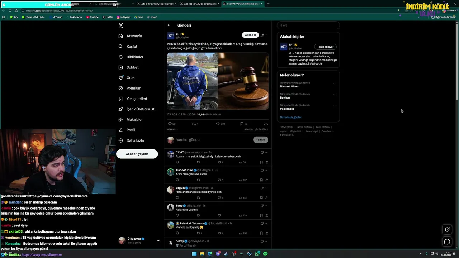Open the more options on BPT post

point(267,35)
